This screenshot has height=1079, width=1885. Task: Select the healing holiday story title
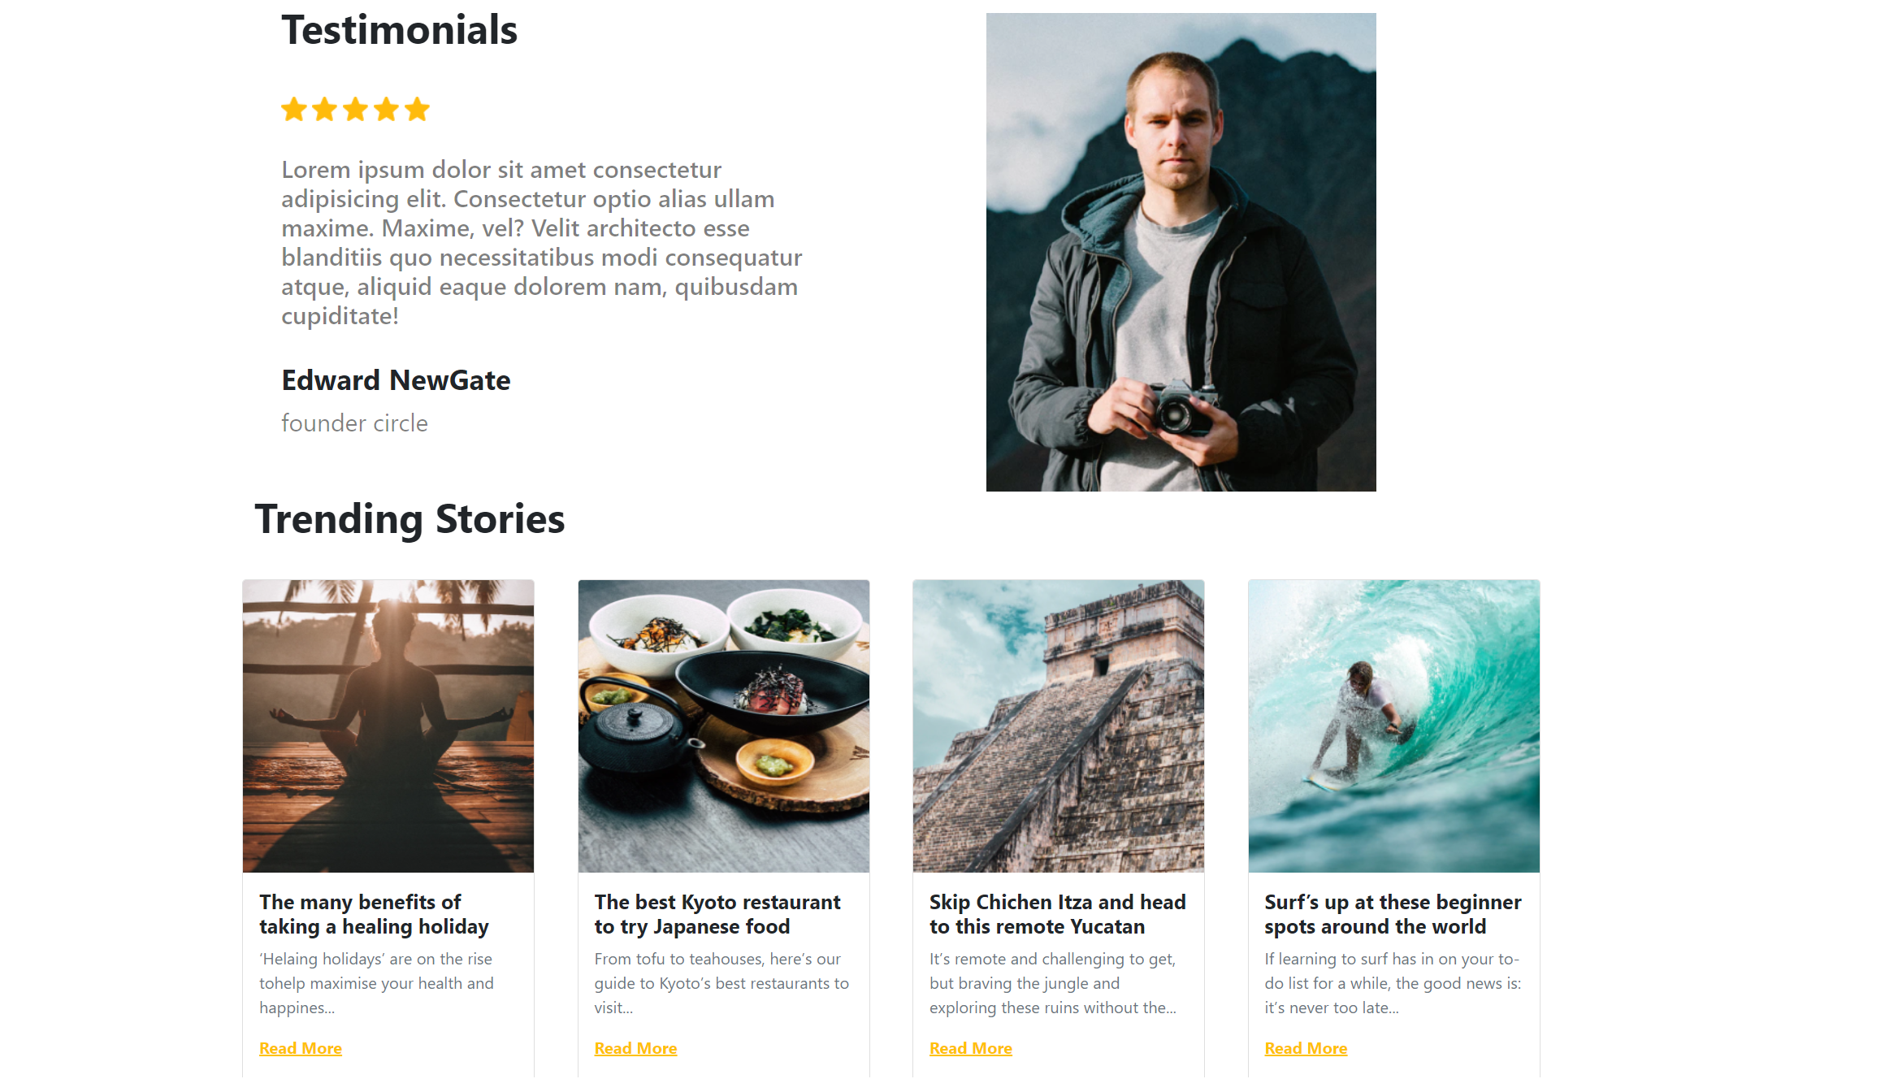click(375, 914)
